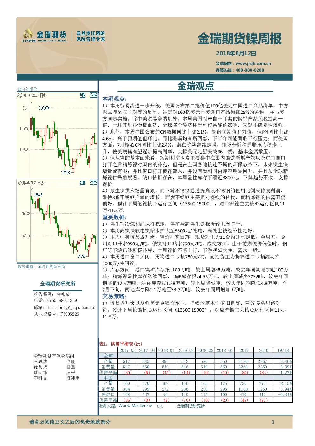Click table cell value 304
Viewport: 315px width, 446px height.
click(126, 389)
